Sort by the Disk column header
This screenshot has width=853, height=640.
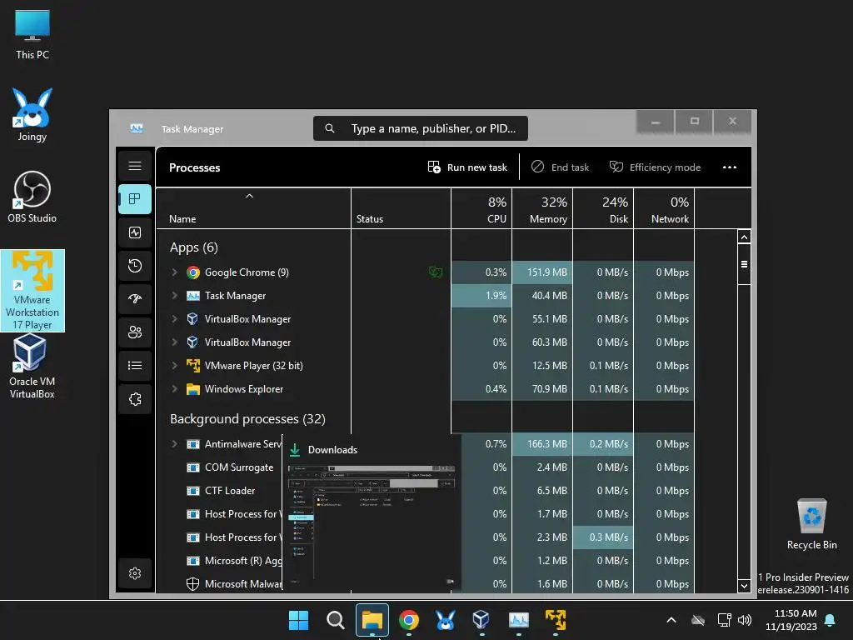[x=603, y=208]
